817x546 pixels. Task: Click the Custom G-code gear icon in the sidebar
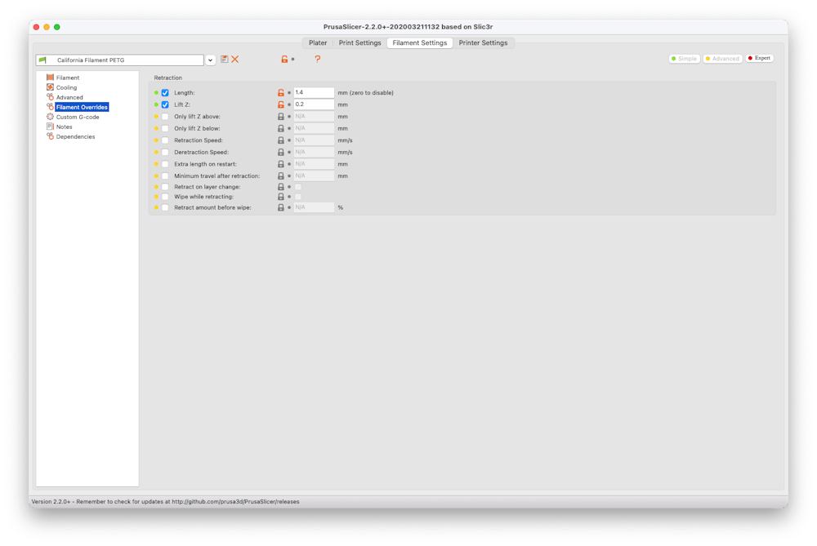(x=50, y=117)
